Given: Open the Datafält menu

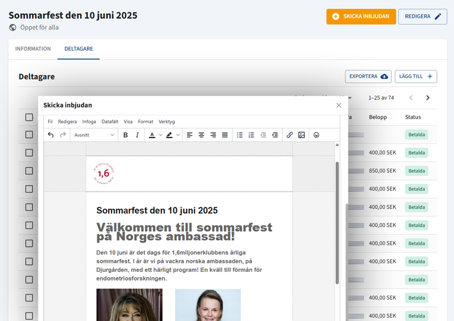Looking at the screenshot, I should [x=110, y=122].
